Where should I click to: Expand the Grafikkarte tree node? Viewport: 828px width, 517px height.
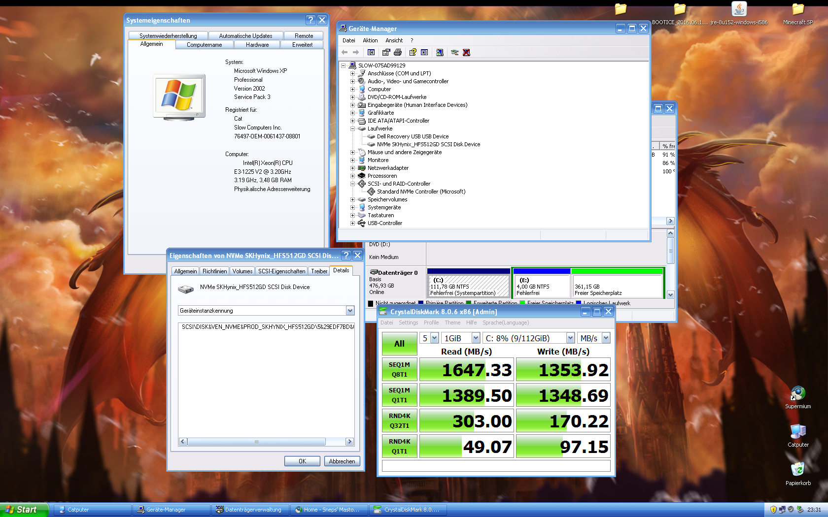[352, 113]
